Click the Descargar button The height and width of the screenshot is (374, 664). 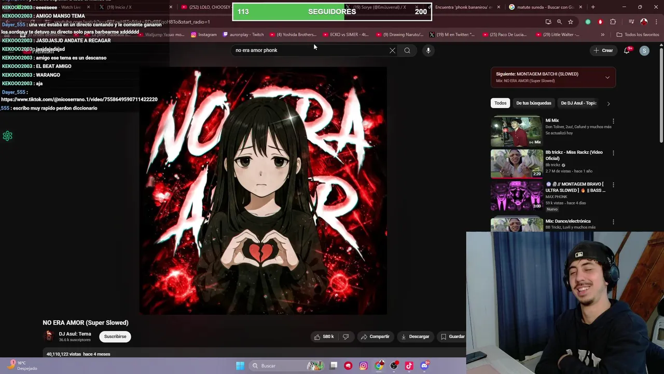coord(415,337)
